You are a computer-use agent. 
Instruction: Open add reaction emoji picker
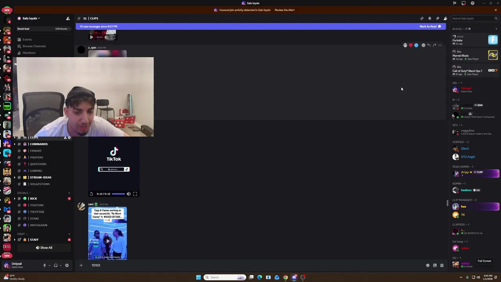point(423,45)
